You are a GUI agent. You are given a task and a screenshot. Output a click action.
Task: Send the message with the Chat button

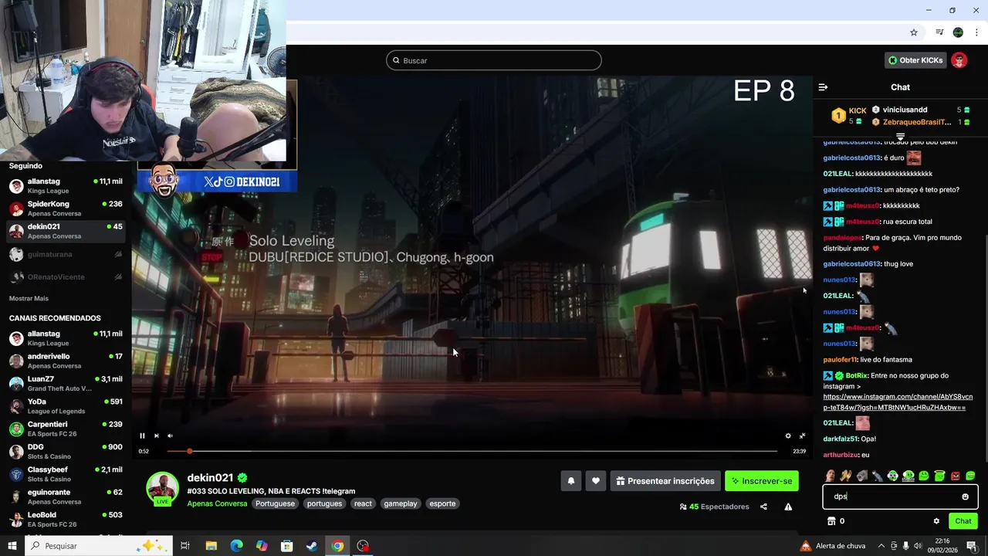click(963, 521)
